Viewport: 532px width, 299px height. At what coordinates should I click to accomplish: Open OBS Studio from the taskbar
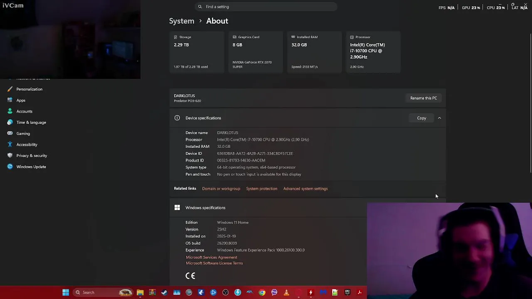pos(225,292)
